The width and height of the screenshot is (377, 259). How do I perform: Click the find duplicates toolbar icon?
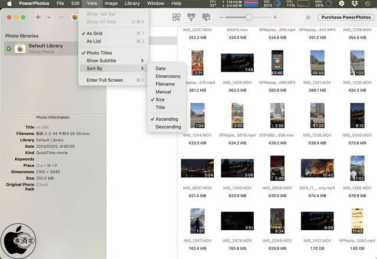[176, 18]
